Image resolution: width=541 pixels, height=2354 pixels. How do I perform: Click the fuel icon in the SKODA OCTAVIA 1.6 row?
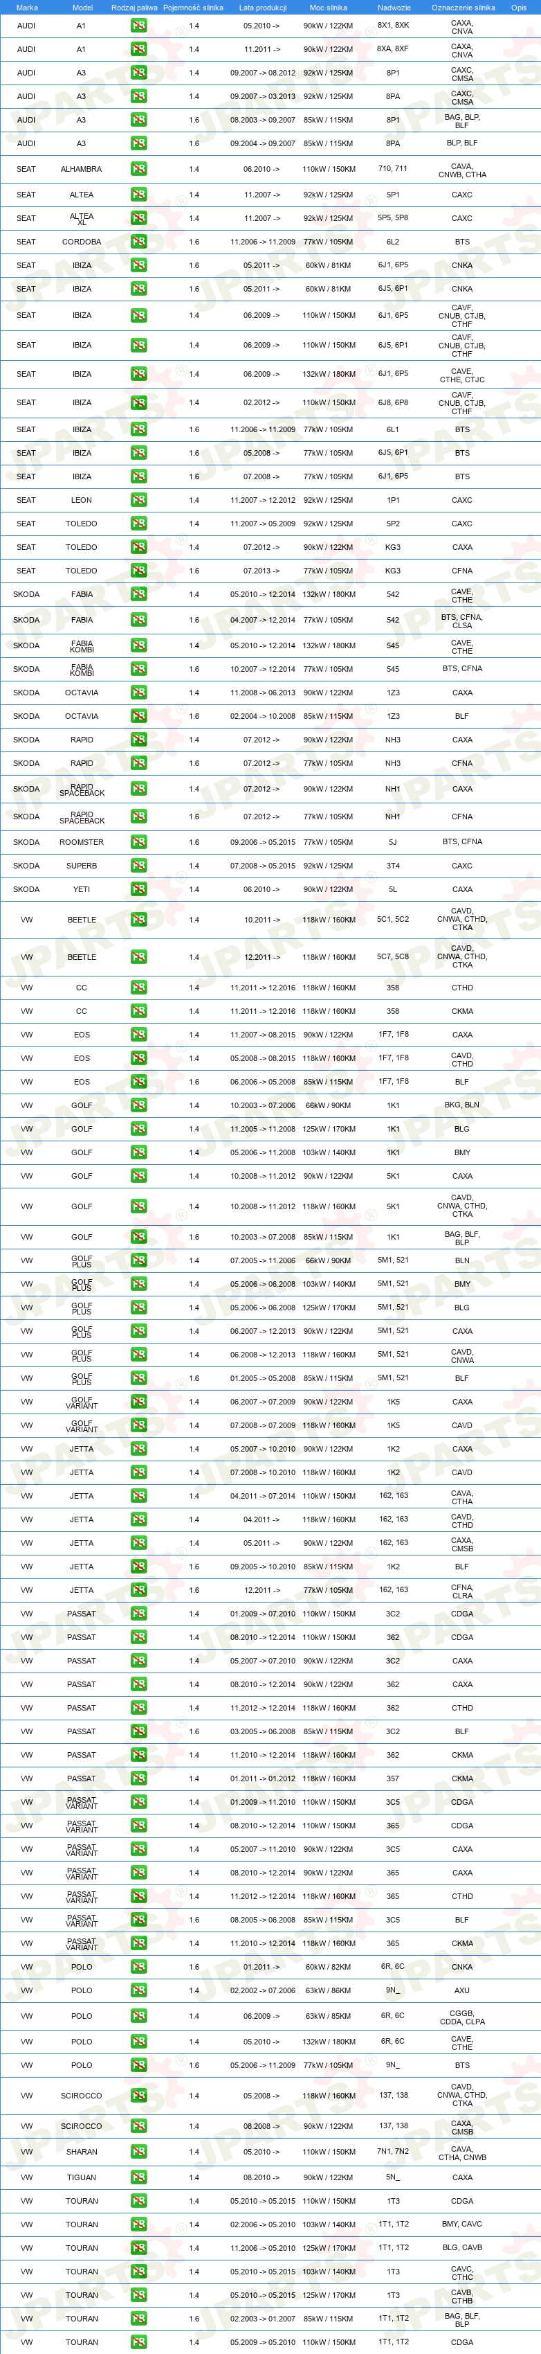[138, 716]
